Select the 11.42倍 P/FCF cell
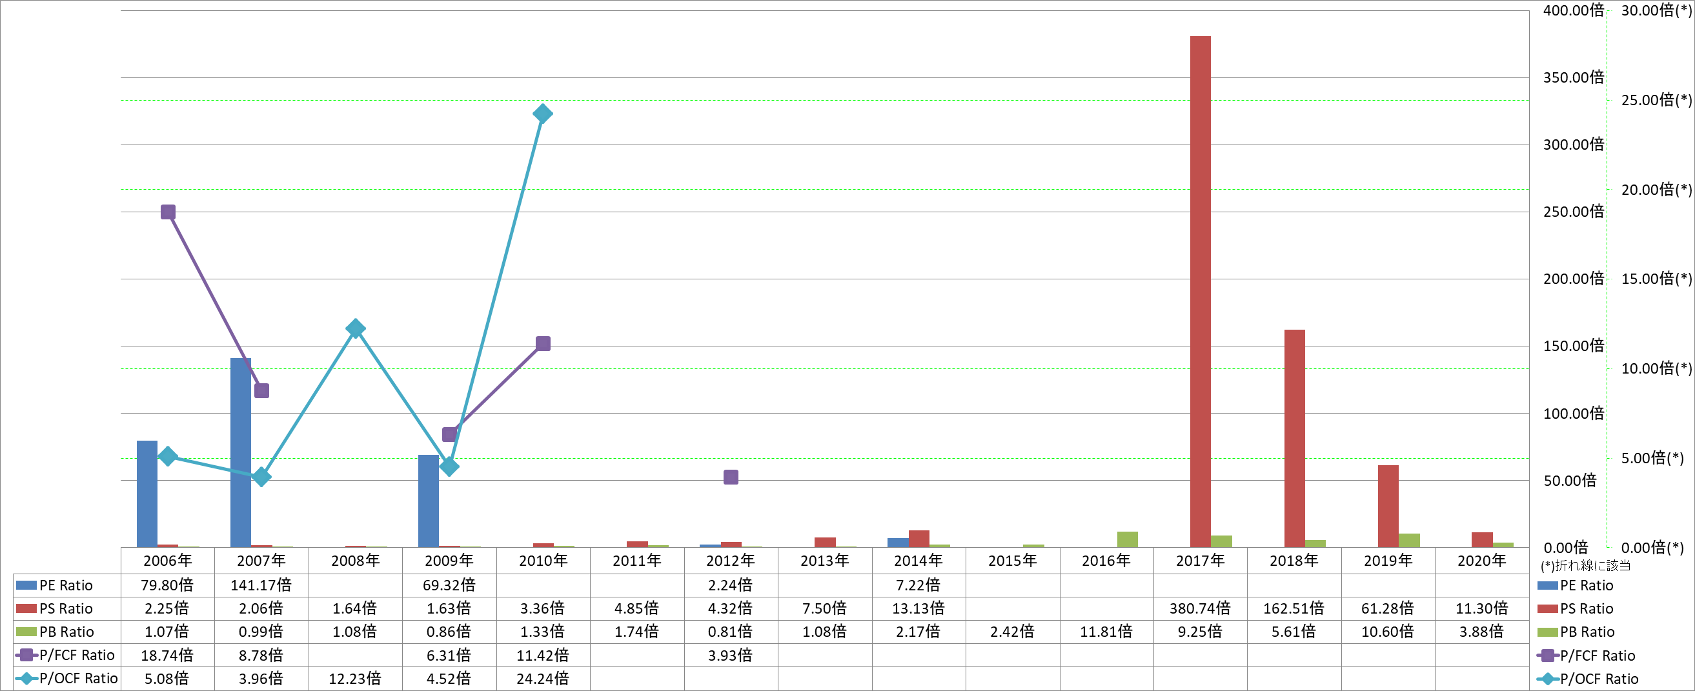1695x691 pixels. pos(543,656)
